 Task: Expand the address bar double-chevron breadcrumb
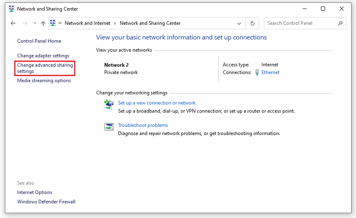tap(60, 23)
